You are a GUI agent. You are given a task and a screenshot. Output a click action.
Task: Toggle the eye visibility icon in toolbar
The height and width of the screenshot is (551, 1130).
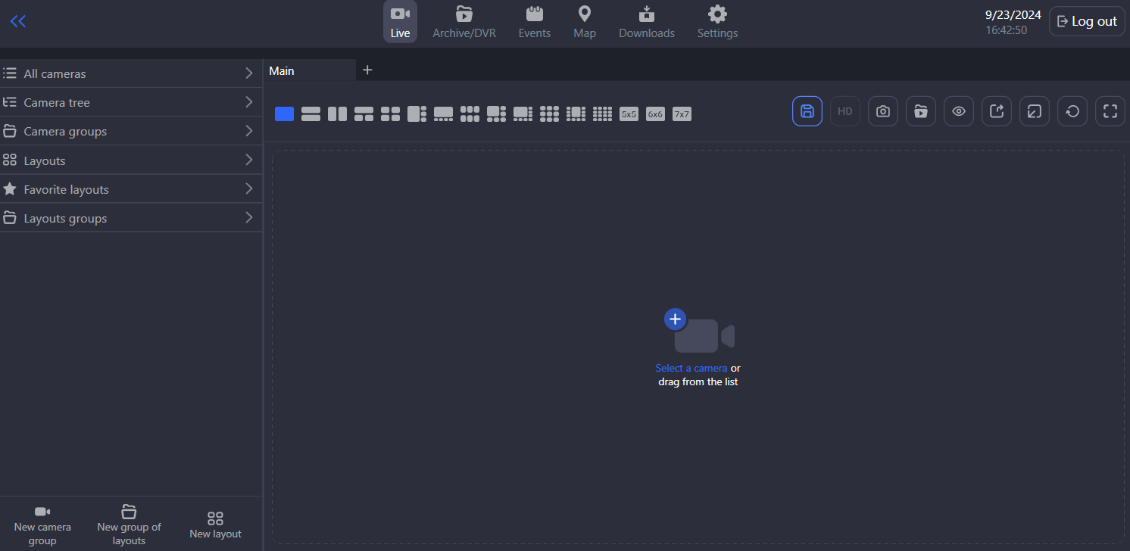click(x=958, y=111)
